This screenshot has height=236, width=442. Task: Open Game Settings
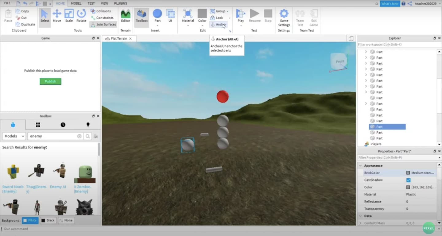(284, 18)
